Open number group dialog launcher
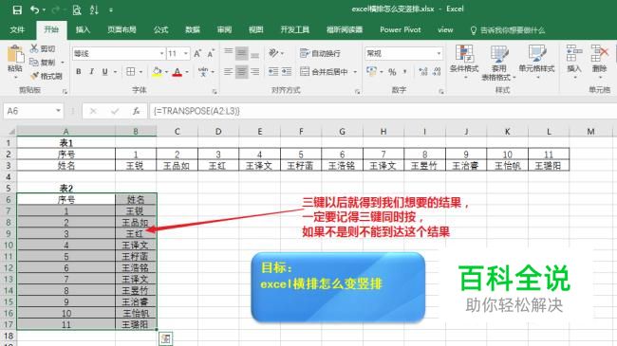Viewport: 617px width, 346px height. 441,91
